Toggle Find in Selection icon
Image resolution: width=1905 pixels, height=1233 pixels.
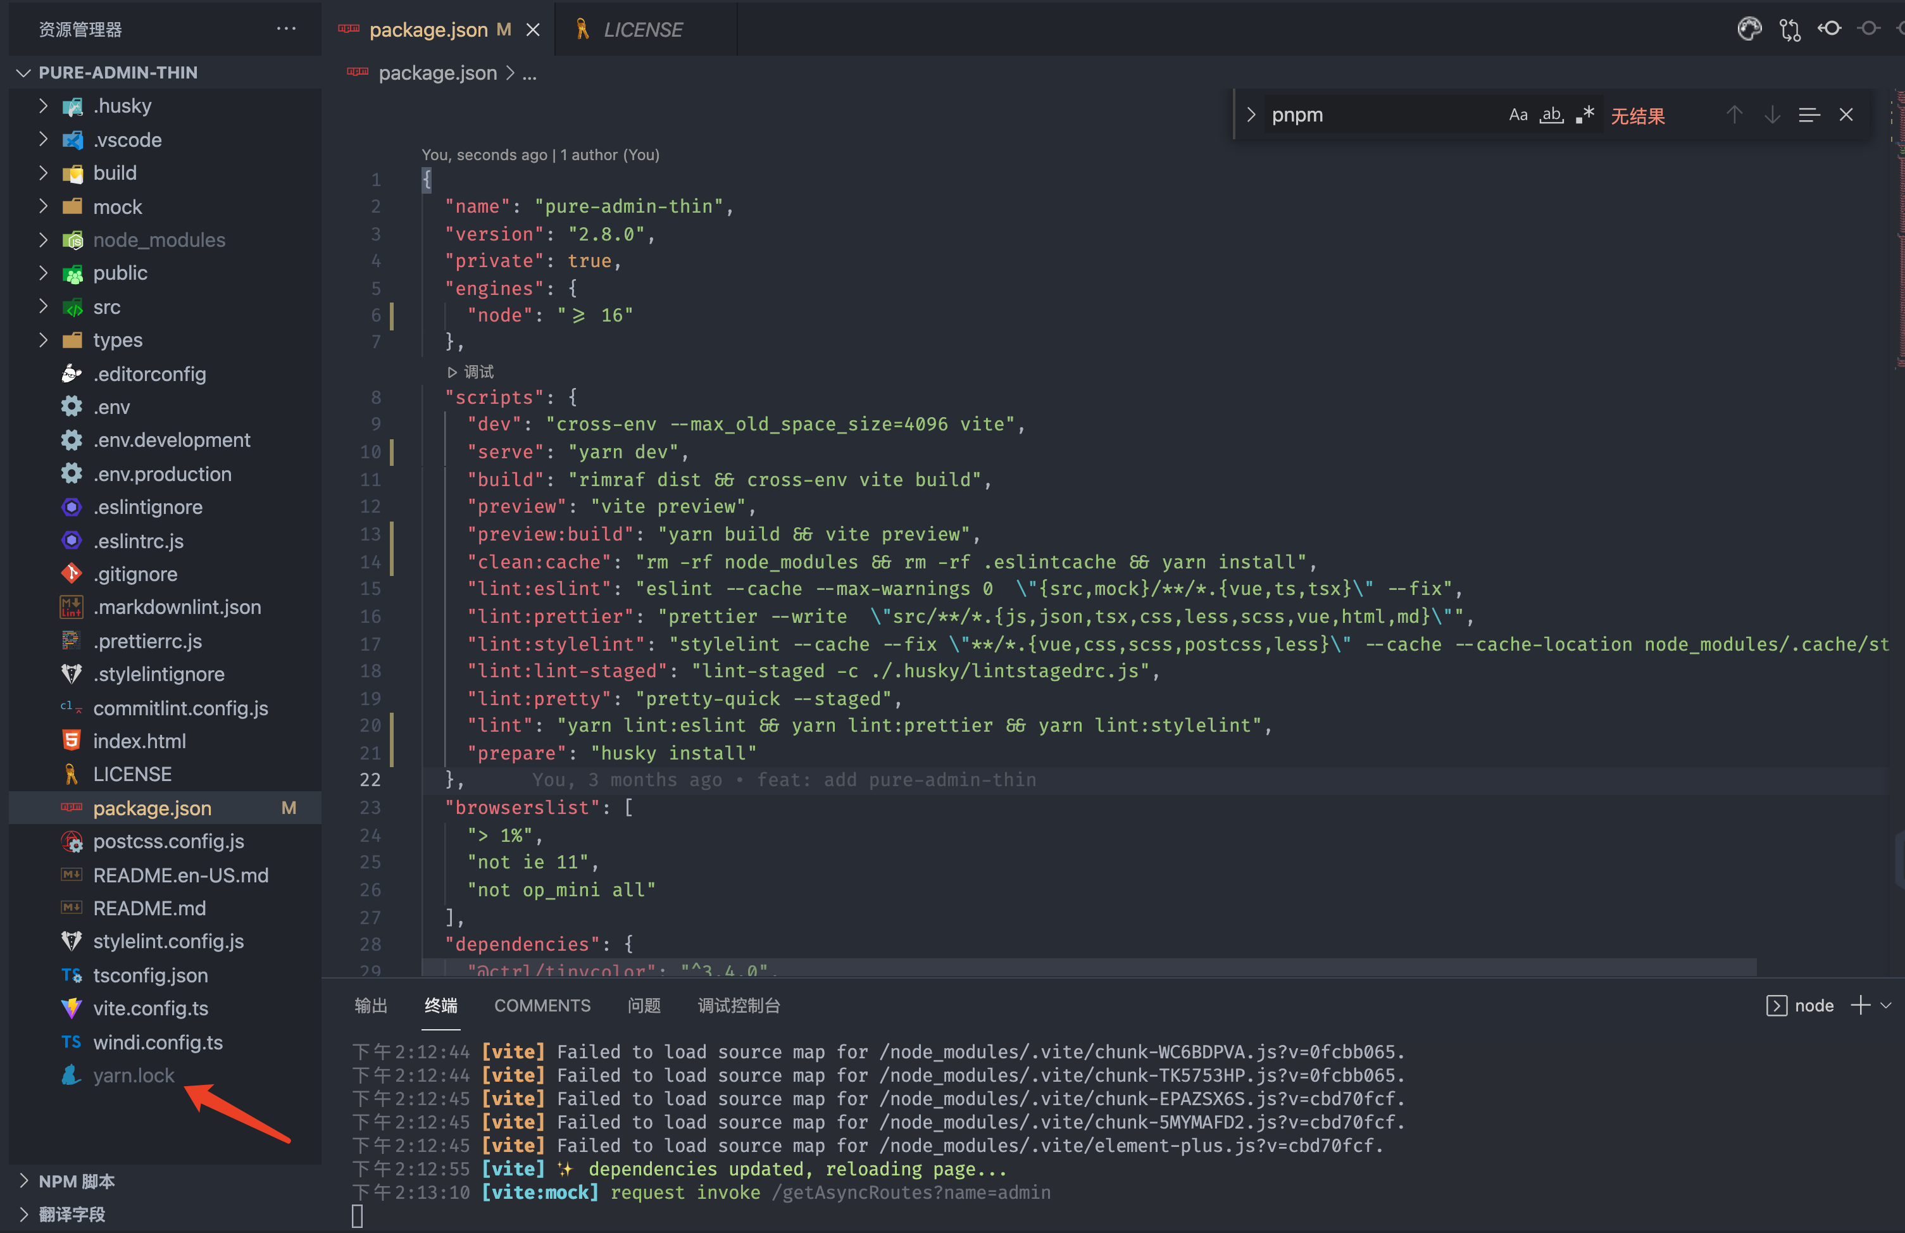click(x=1809, y=115)
